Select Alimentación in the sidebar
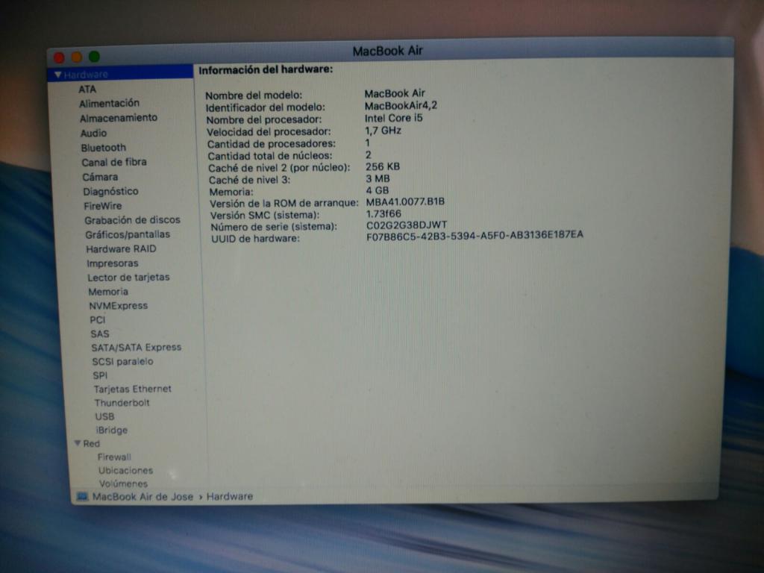Viewport: 764px width, 573px height. point(109,103)
